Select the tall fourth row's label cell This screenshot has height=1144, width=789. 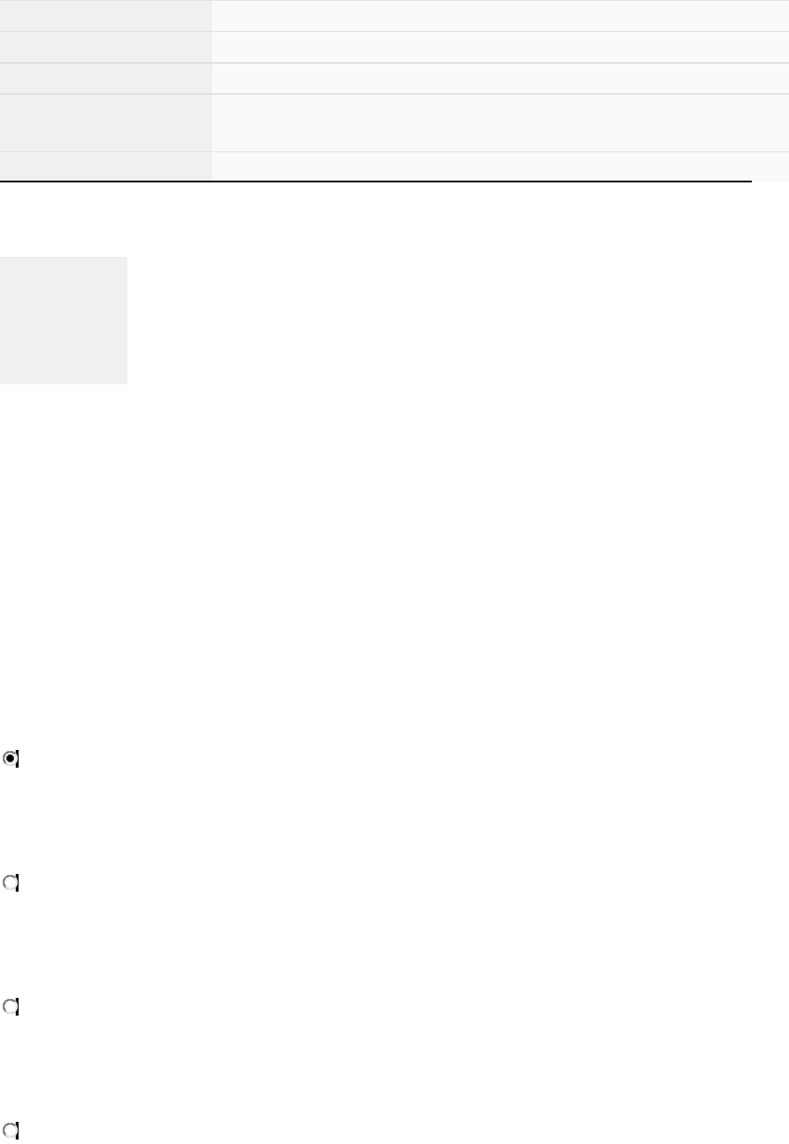click(x=106, y=123)
